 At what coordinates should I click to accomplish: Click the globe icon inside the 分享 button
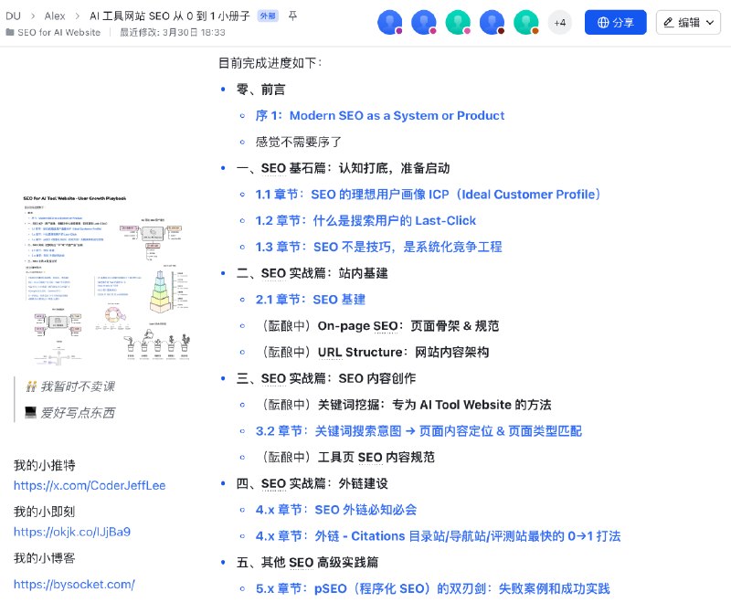(600, 22)
